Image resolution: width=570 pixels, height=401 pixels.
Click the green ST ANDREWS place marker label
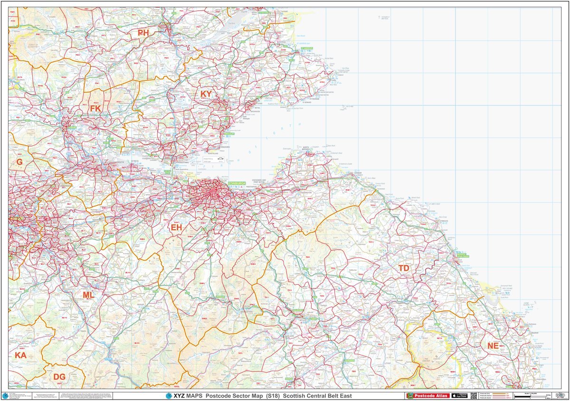(x=306, y=48)
